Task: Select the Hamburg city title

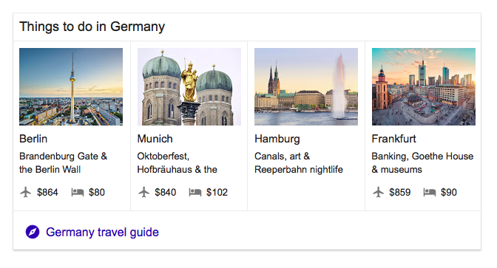Action: coord(277,139)
